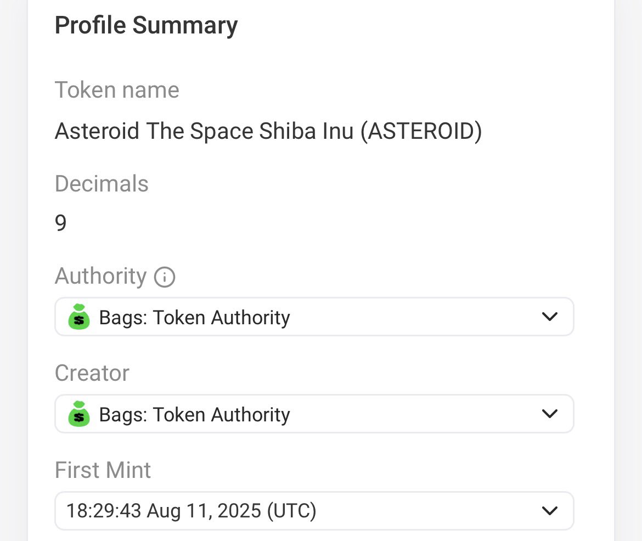This screenshot has width=642, height=541.
Task: Click the Bags: Token Authority text under Creator
Action: pyautogui.click(x=194, y=414)
